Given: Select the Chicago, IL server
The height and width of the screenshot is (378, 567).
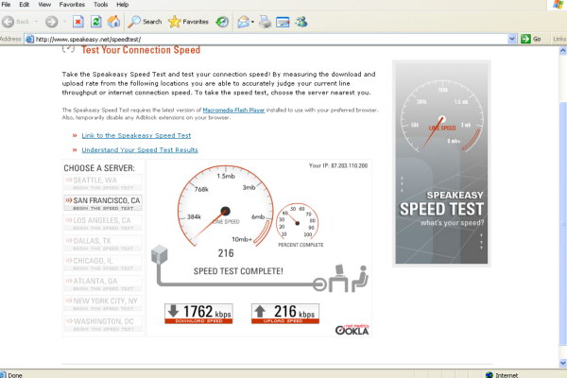Looking at the screenshot, I should coord(103,264).
